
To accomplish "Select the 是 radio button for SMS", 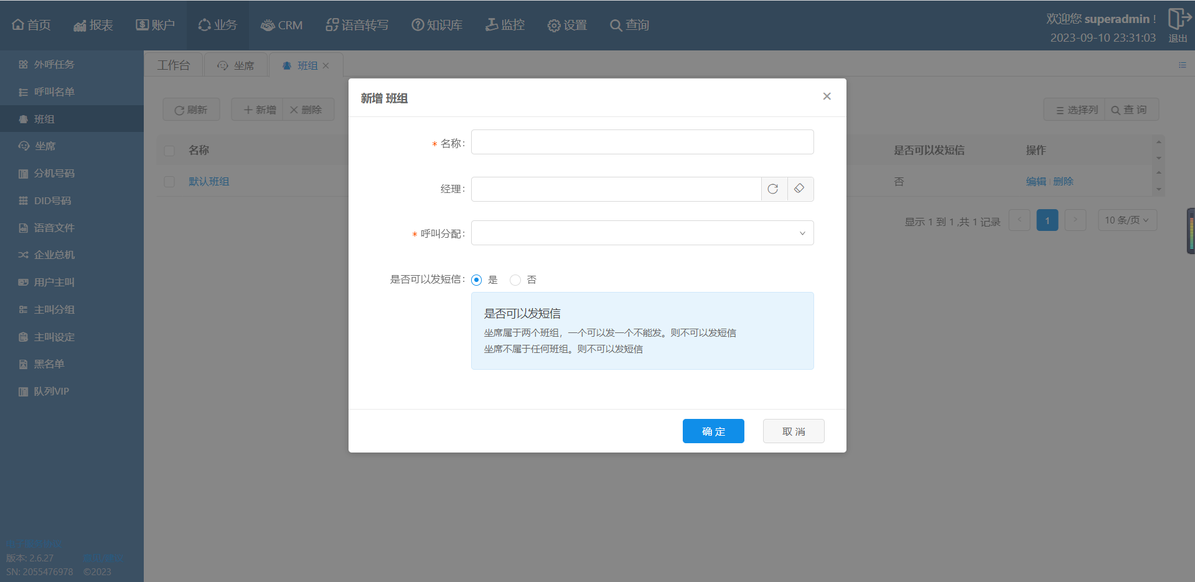I will click(477, 280).
